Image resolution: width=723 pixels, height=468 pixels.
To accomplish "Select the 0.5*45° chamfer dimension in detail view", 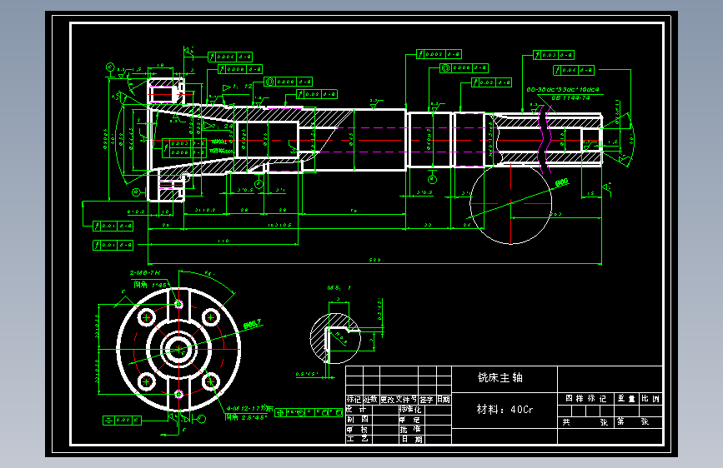I will pos(307,374).
